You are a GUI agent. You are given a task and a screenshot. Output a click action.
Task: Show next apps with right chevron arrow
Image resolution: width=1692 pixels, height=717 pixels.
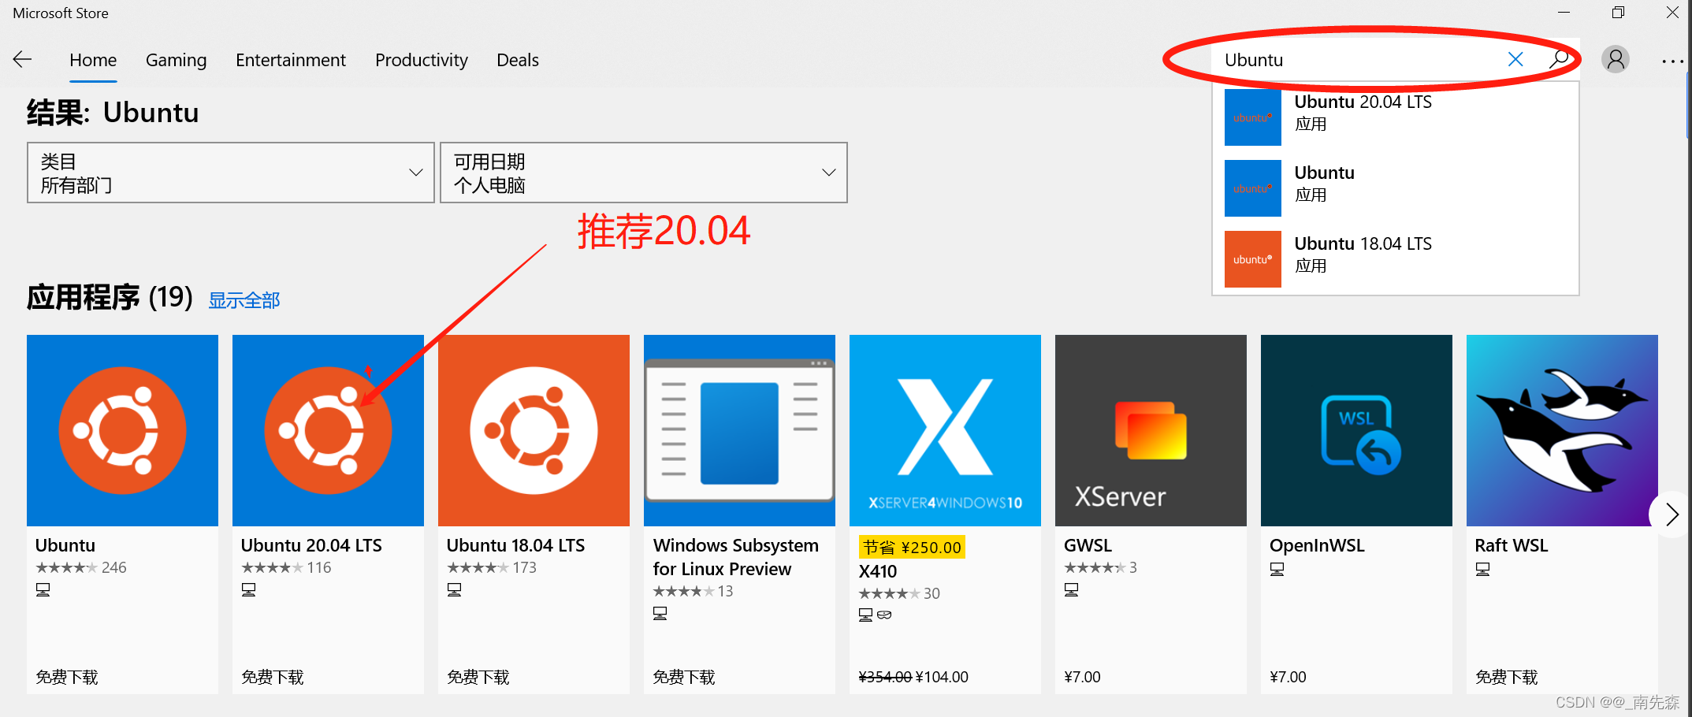tap(1671, 515)
